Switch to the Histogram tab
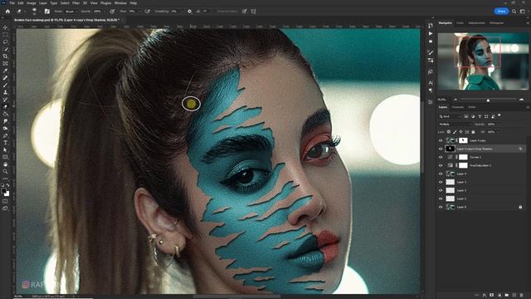The width and height of the screenshot is (531, 299). [496, 23]
